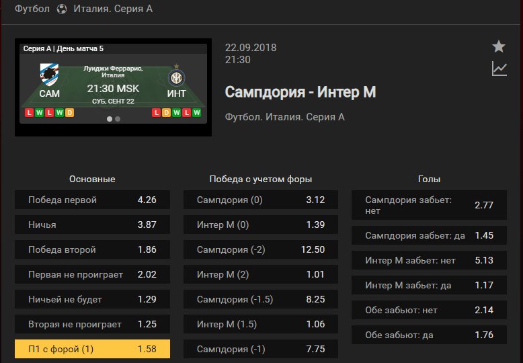Click the Sampdoria club crest
Viewport: 523px width, 363px height.
pyautogui.click(x=49, y=75)
